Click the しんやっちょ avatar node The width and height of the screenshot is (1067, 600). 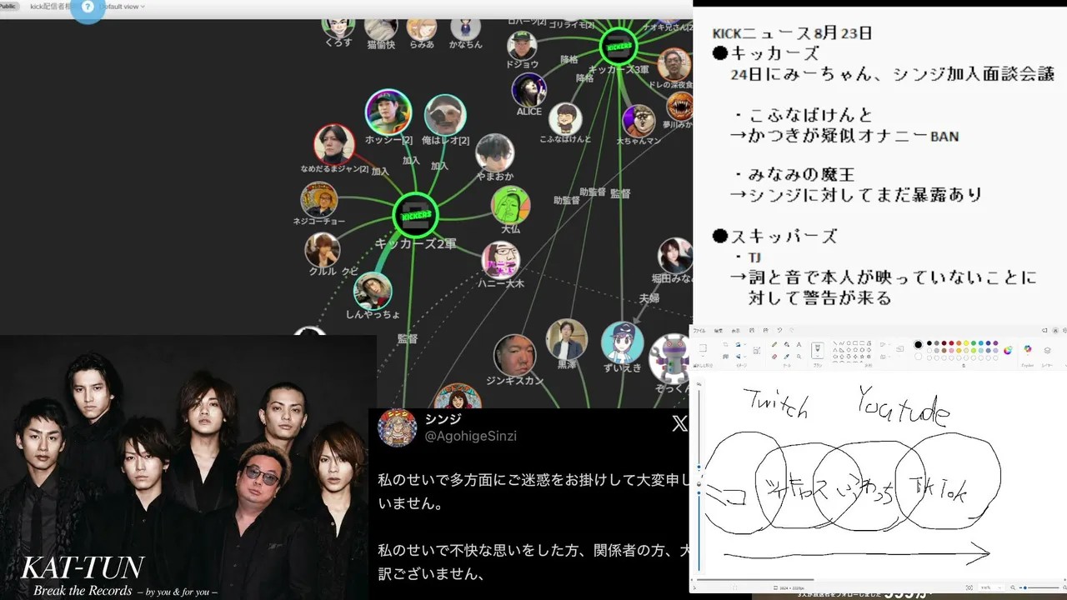coord(373,290)
